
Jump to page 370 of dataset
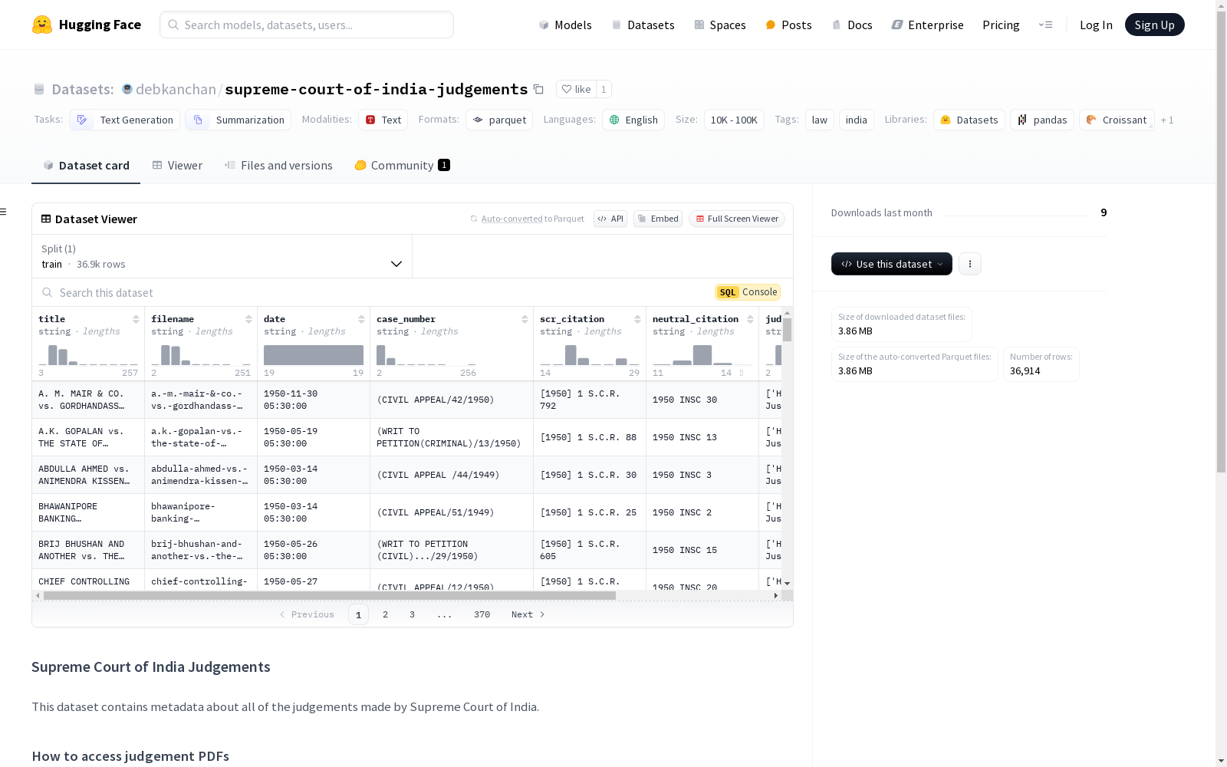pos(482,614)
